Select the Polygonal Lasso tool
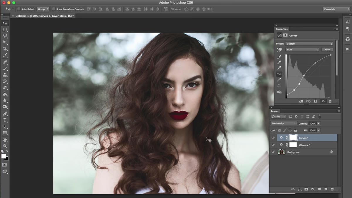 [5, 36]
